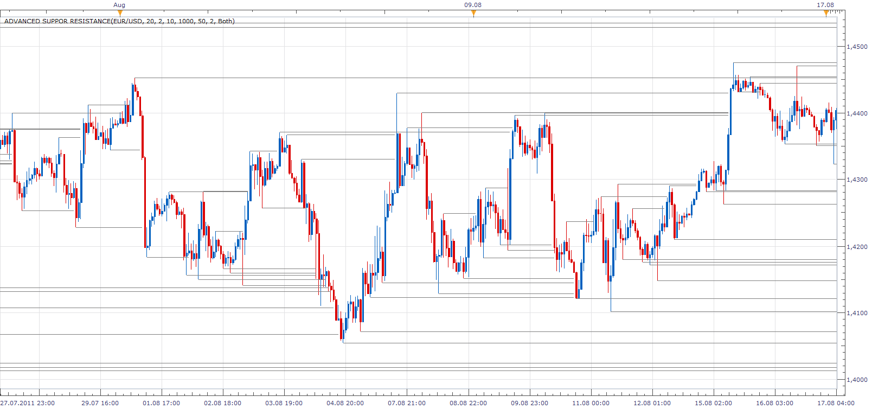Click the 15.08 02:00 time label

pos(714,403)
